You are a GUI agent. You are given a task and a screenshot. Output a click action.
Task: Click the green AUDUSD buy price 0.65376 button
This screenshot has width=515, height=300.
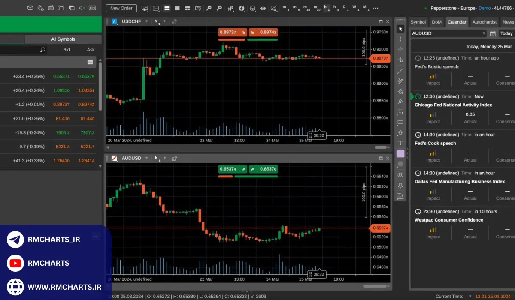click(x=263, y=169)
